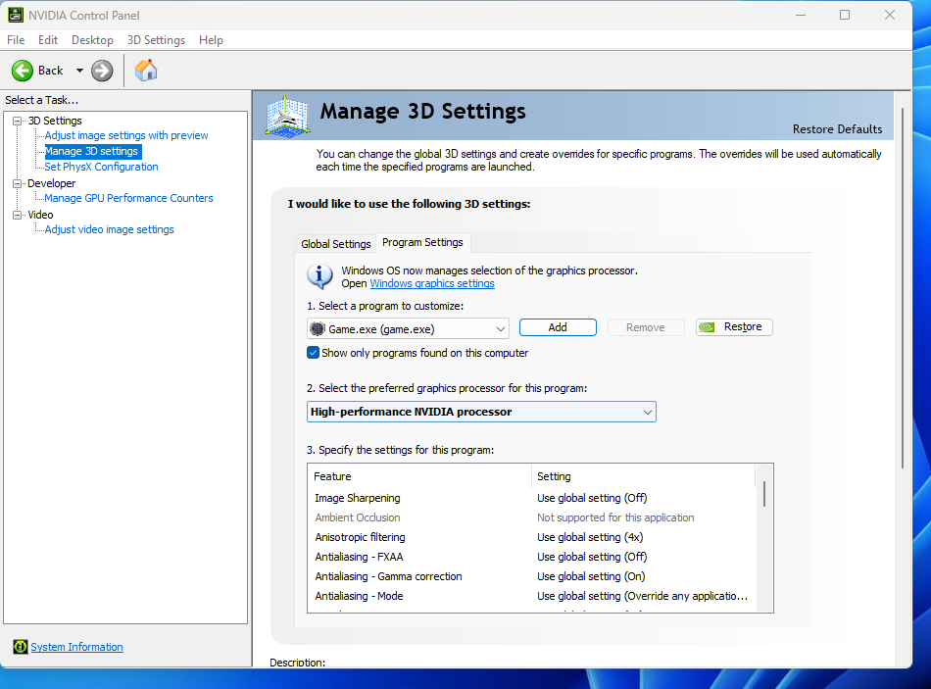Image resolution: width=931 pixels, height=689 pixels.
Task: Click the main page vertical scrollbar
Action: [903, 288]
